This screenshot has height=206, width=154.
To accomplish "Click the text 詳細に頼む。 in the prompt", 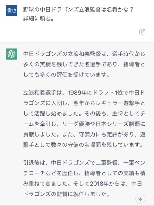I will [x=38, y=19].
